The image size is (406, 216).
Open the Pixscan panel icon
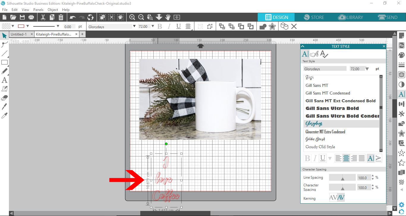[402, 45]
